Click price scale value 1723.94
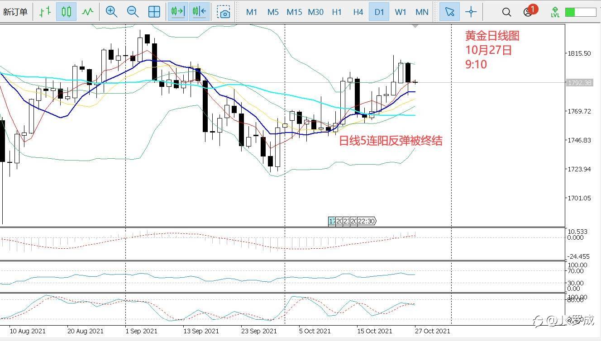 pos(579,169)
